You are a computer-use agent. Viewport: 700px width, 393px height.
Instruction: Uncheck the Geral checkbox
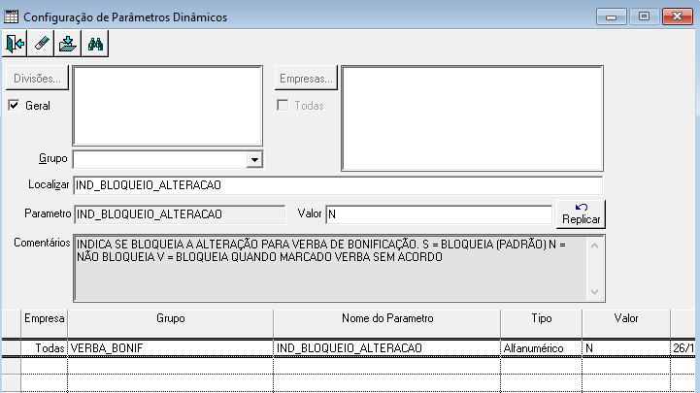tap(14, 105)
